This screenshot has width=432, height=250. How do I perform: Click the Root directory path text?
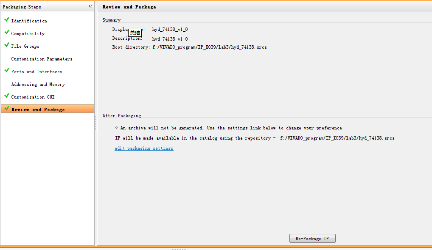[x=210, y=47]
